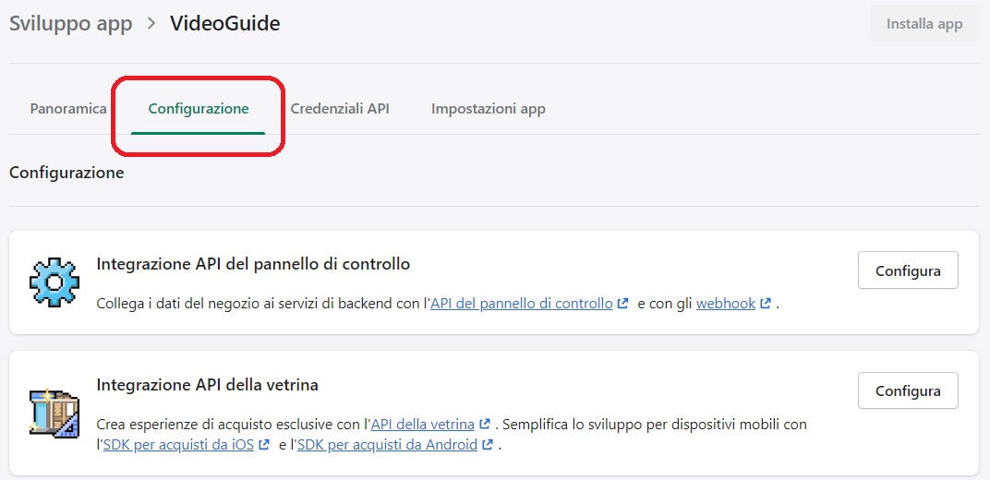Open the Impostazioni app tab

[x=488, y=109]
